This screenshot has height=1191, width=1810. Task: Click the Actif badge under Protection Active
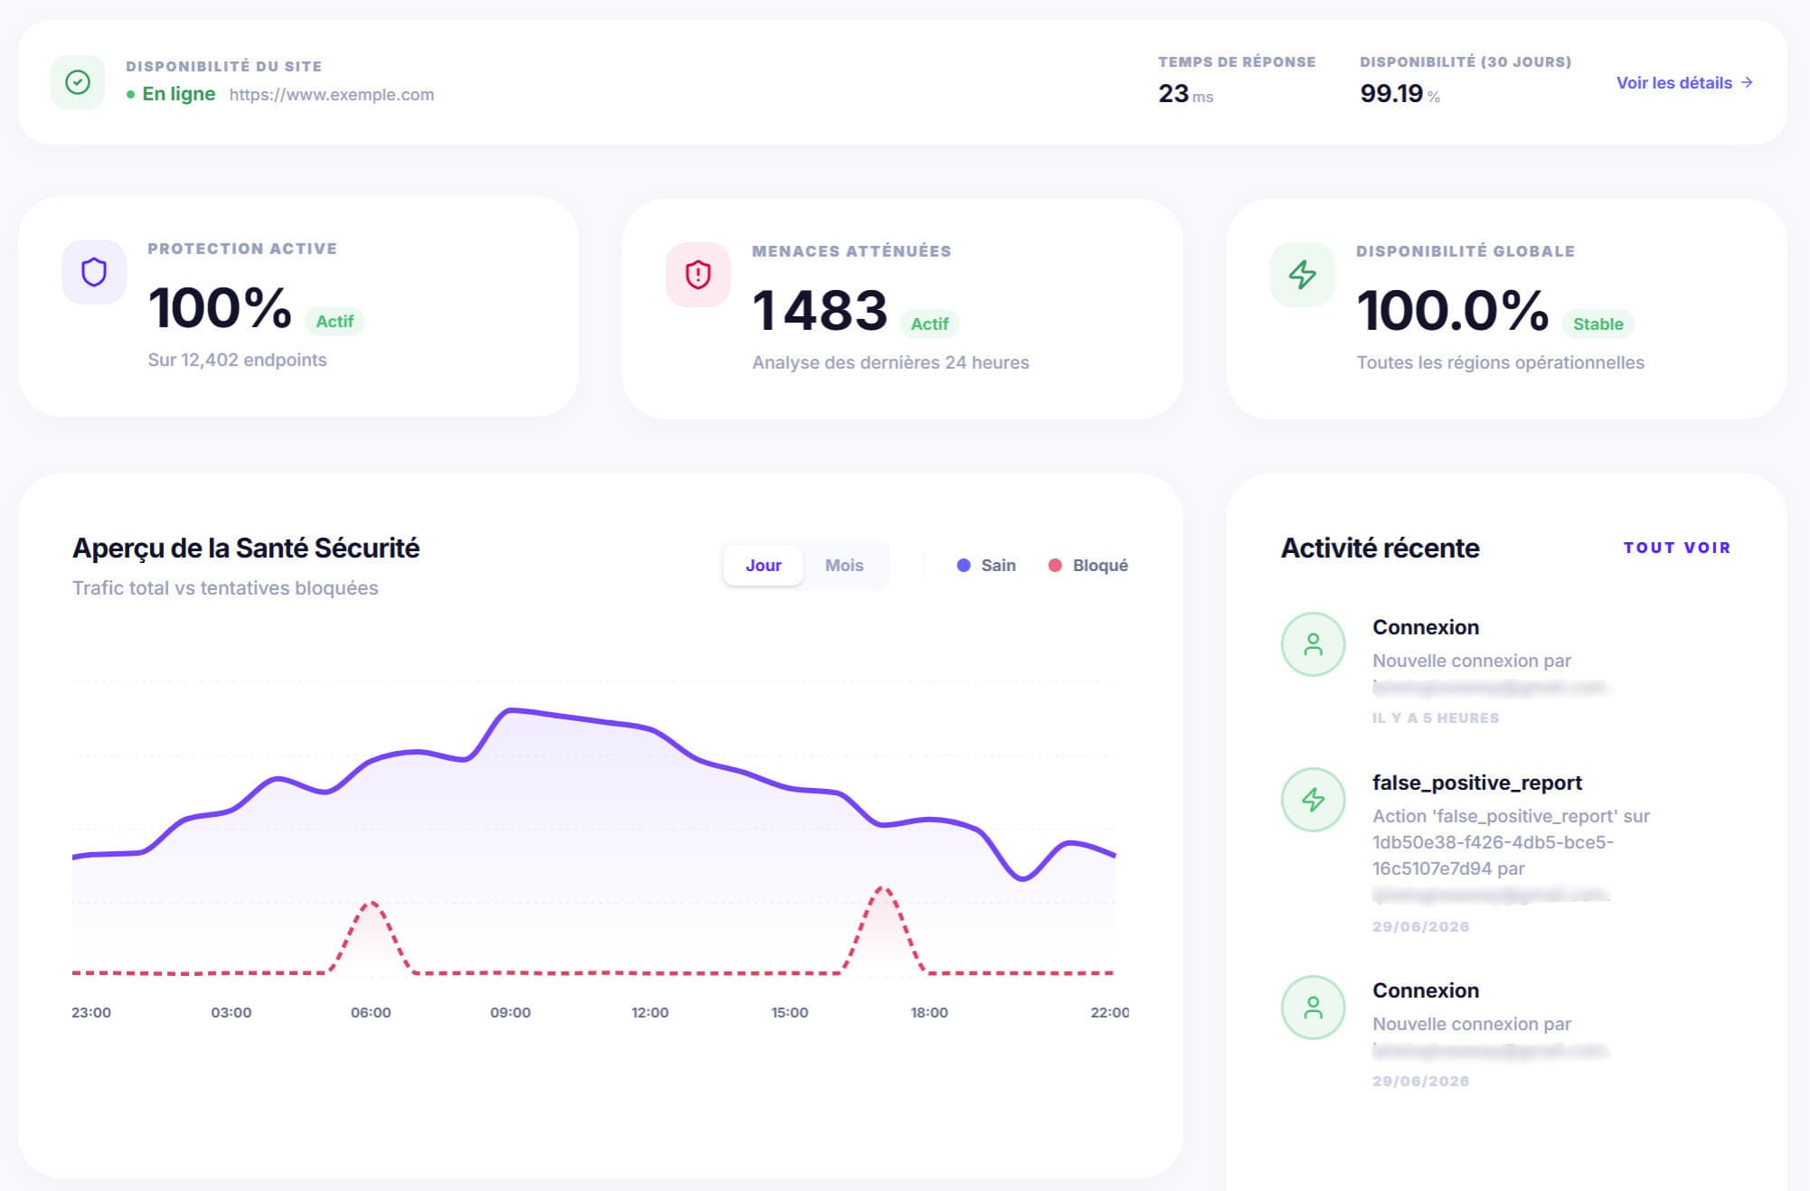coord(335,321)
